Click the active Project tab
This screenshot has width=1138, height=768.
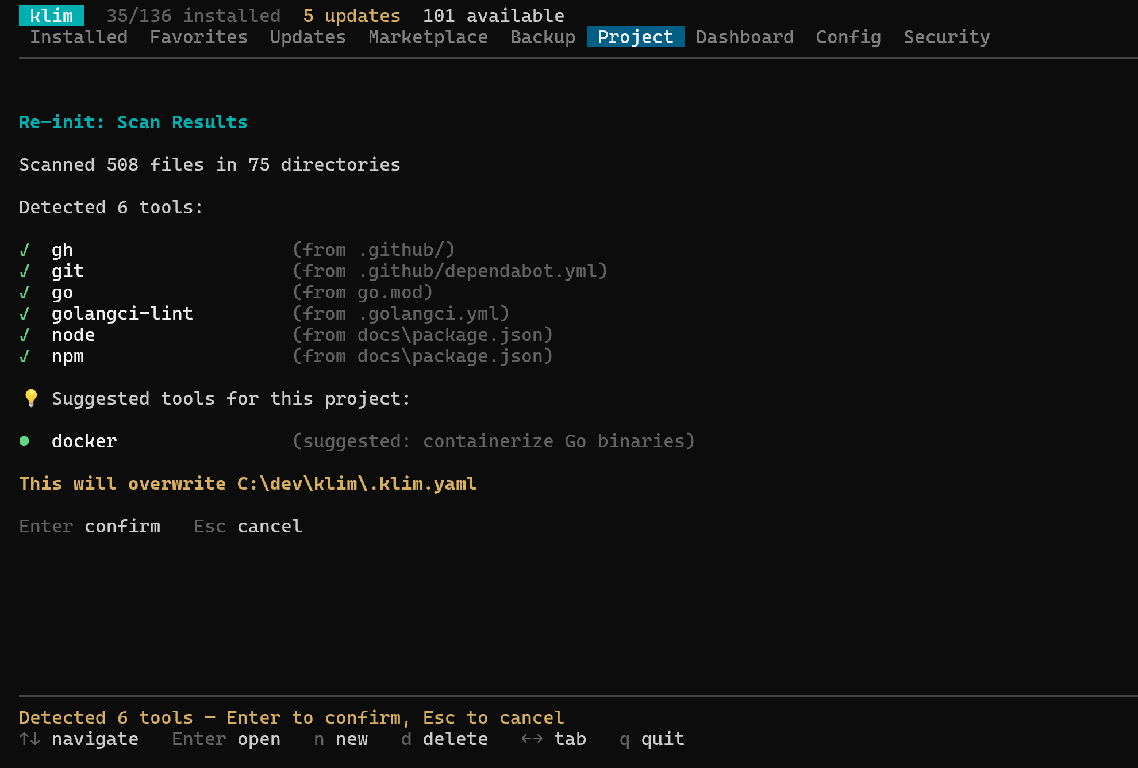pyautogui.click(x=636, y=37)
